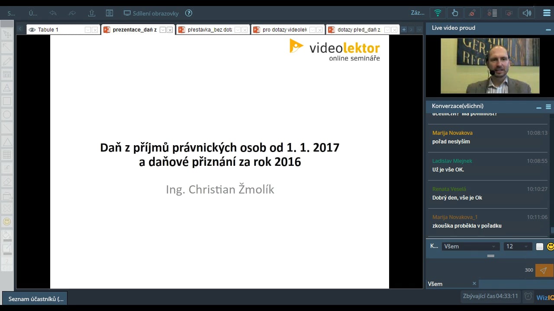Toggle the disabled webcam icon
The width and height of the screenshot is (554, 311).
tap(509, 13)
